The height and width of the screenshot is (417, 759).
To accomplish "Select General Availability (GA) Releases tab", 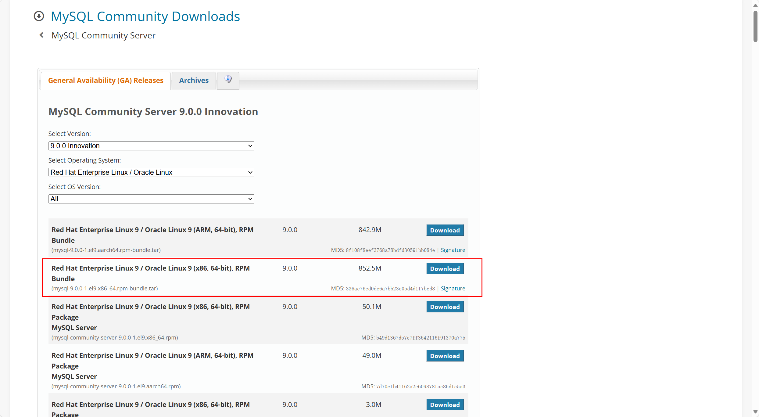I will point(106,81).
